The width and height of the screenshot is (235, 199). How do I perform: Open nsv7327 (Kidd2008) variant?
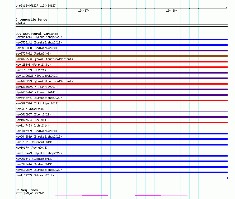(30, 109)
